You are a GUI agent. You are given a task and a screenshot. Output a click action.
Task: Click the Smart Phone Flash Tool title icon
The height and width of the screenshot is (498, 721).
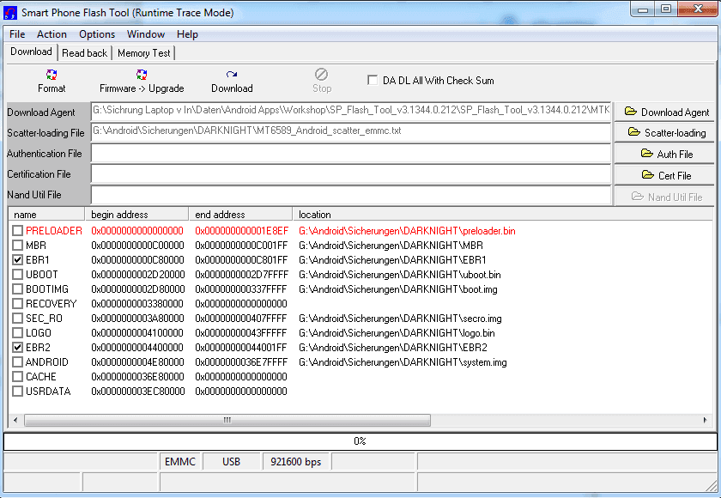tap(9, 12)
